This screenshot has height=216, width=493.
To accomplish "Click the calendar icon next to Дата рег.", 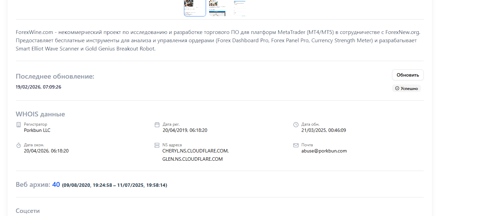I will click(157, 125).
